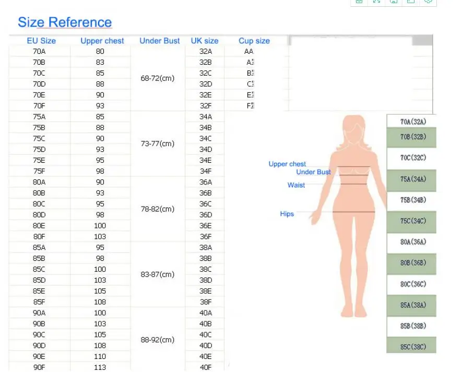Click the 75A(34A) entry in right list
This screenshot has height=372, width=474.
(412, 181)
